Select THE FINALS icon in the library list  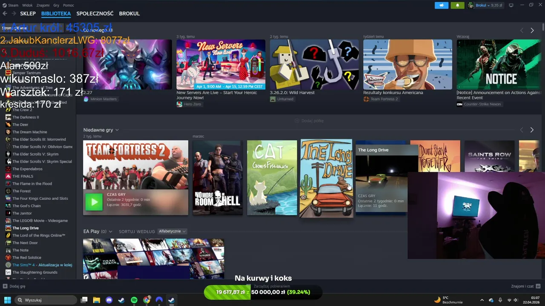pos(8,176)
